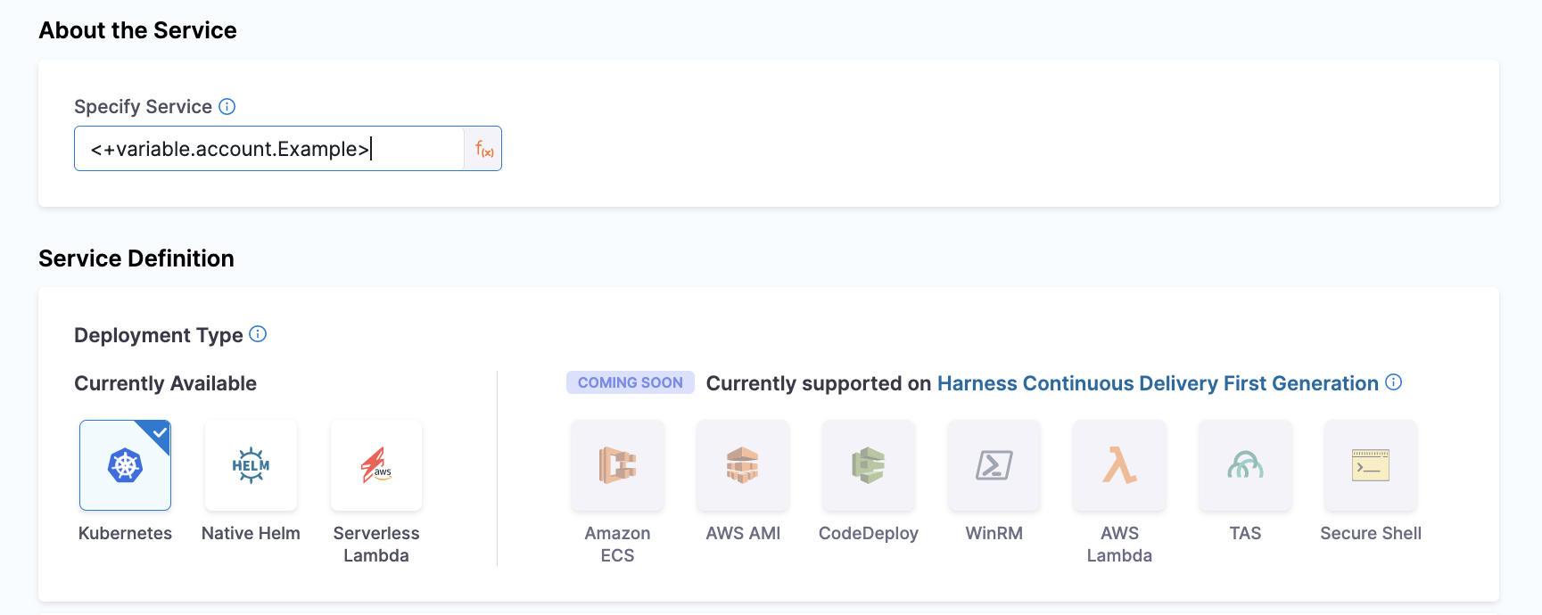Toggle the checkmark on Kubernetes card

(x=160, y=433)
